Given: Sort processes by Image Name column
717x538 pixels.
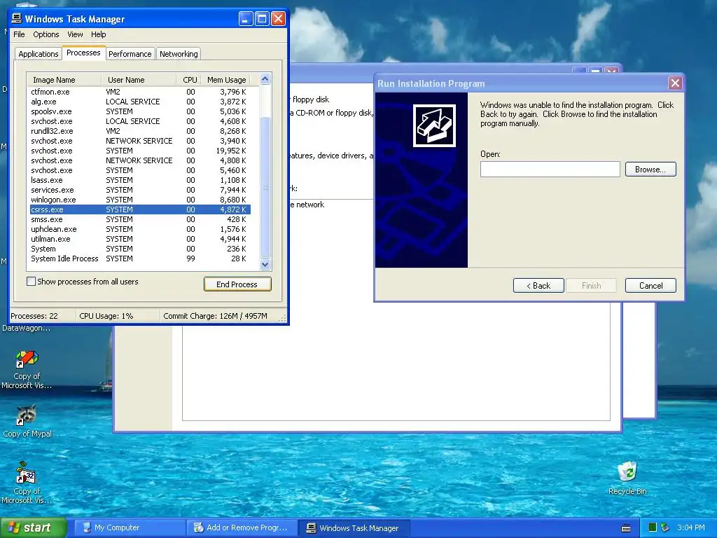Looking at the screenshot, I should click(64, 80).
